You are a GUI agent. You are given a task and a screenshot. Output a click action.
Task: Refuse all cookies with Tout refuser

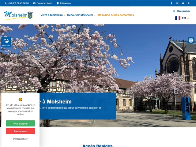21,131
